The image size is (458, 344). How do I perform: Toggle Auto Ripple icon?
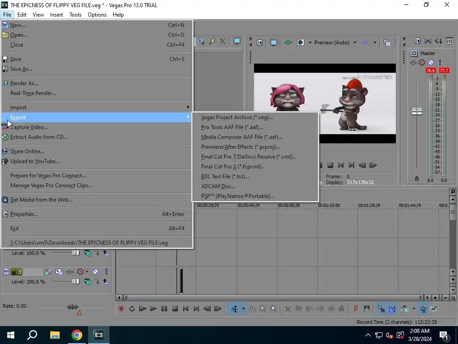click(404, 309)
